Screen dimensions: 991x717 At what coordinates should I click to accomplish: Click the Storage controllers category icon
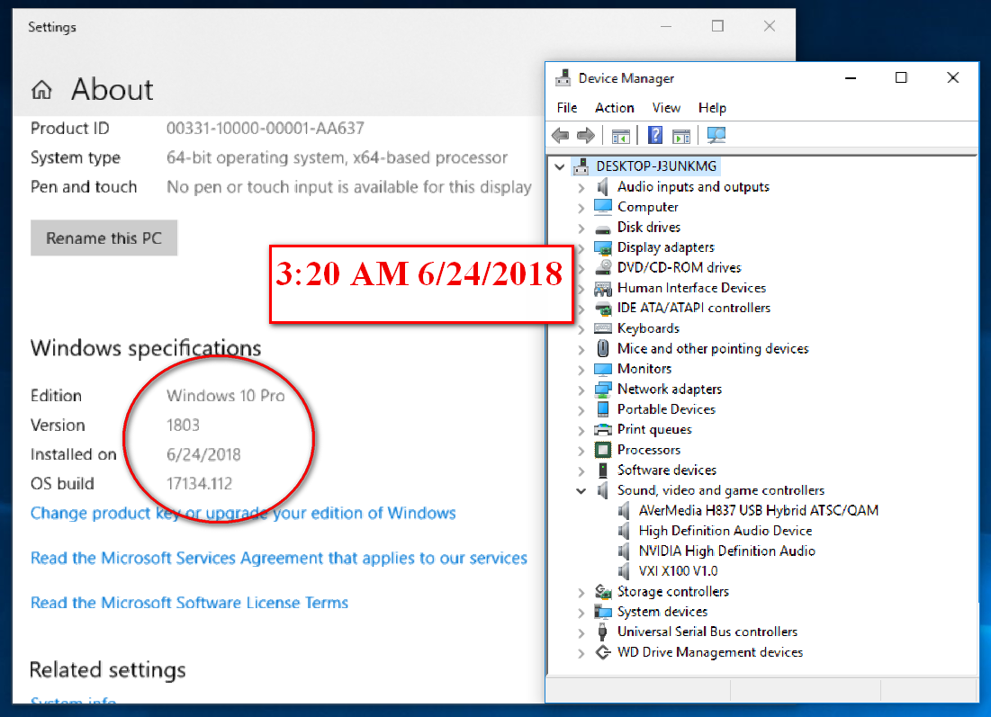[603, 591]
